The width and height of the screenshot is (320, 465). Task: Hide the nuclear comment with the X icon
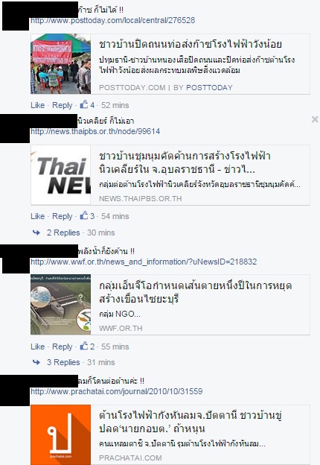point(315,119)
